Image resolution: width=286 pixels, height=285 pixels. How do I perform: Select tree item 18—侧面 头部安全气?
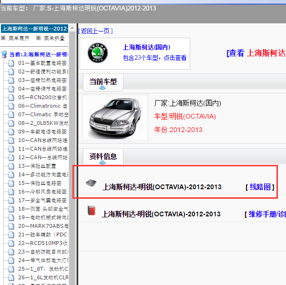43,209
